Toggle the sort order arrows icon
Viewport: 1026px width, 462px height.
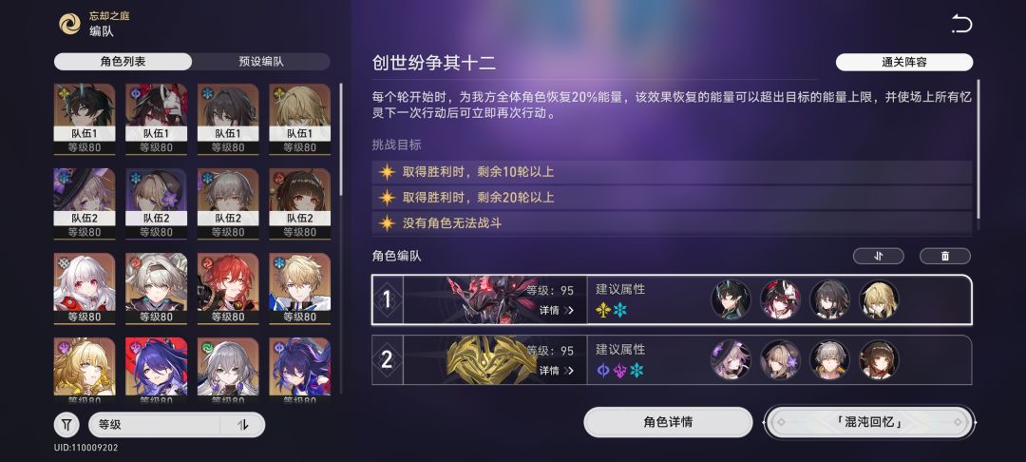[x=243, y=425]
